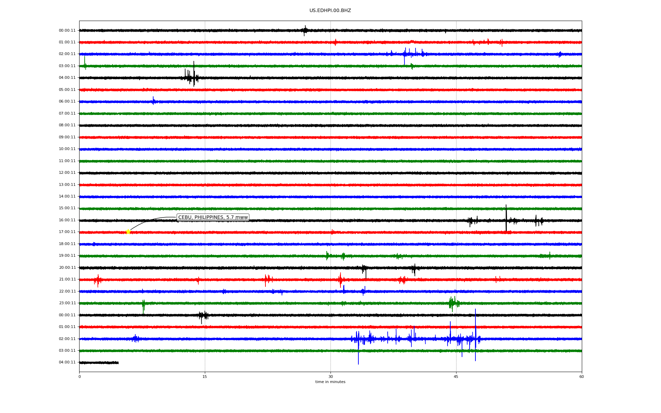Image resolution: width=661 pixels, height=413 pixels.
Task: Click the 19:00:11 time label
Action: [67, 256]
